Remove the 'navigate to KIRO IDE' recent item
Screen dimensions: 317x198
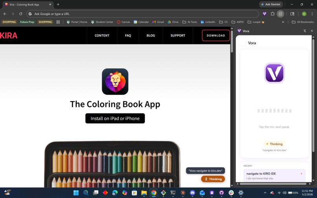click(x=301, y=174)
